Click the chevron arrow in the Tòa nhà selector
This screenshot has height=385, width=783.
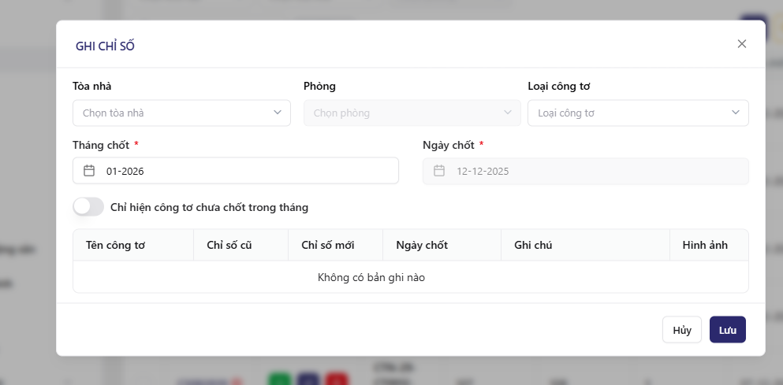[278, 113]
